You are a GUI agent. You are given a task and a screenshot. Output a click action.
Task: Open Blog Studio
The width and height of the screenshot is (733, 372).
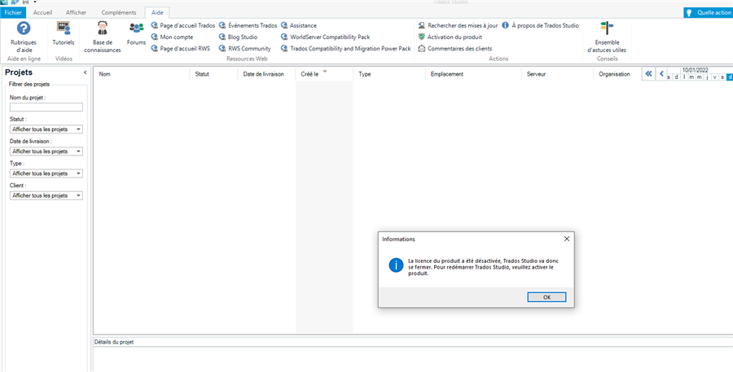coord(238,37)
